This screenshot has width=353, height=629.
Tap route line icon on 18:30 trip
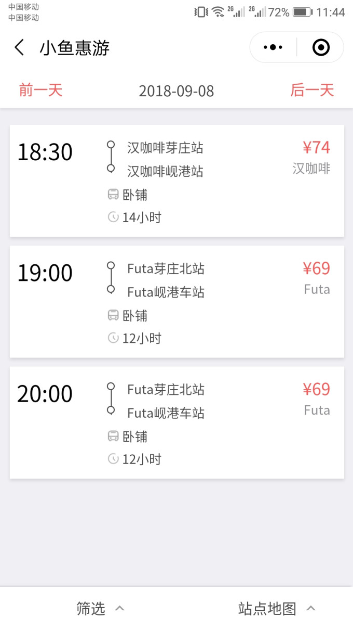tap(111, 156)
